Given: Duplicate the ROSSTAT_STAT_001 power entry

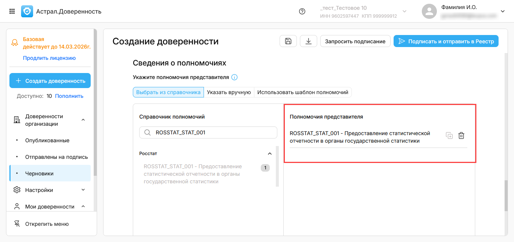Looking at the screenshot, I should click(x=449, y=136).
